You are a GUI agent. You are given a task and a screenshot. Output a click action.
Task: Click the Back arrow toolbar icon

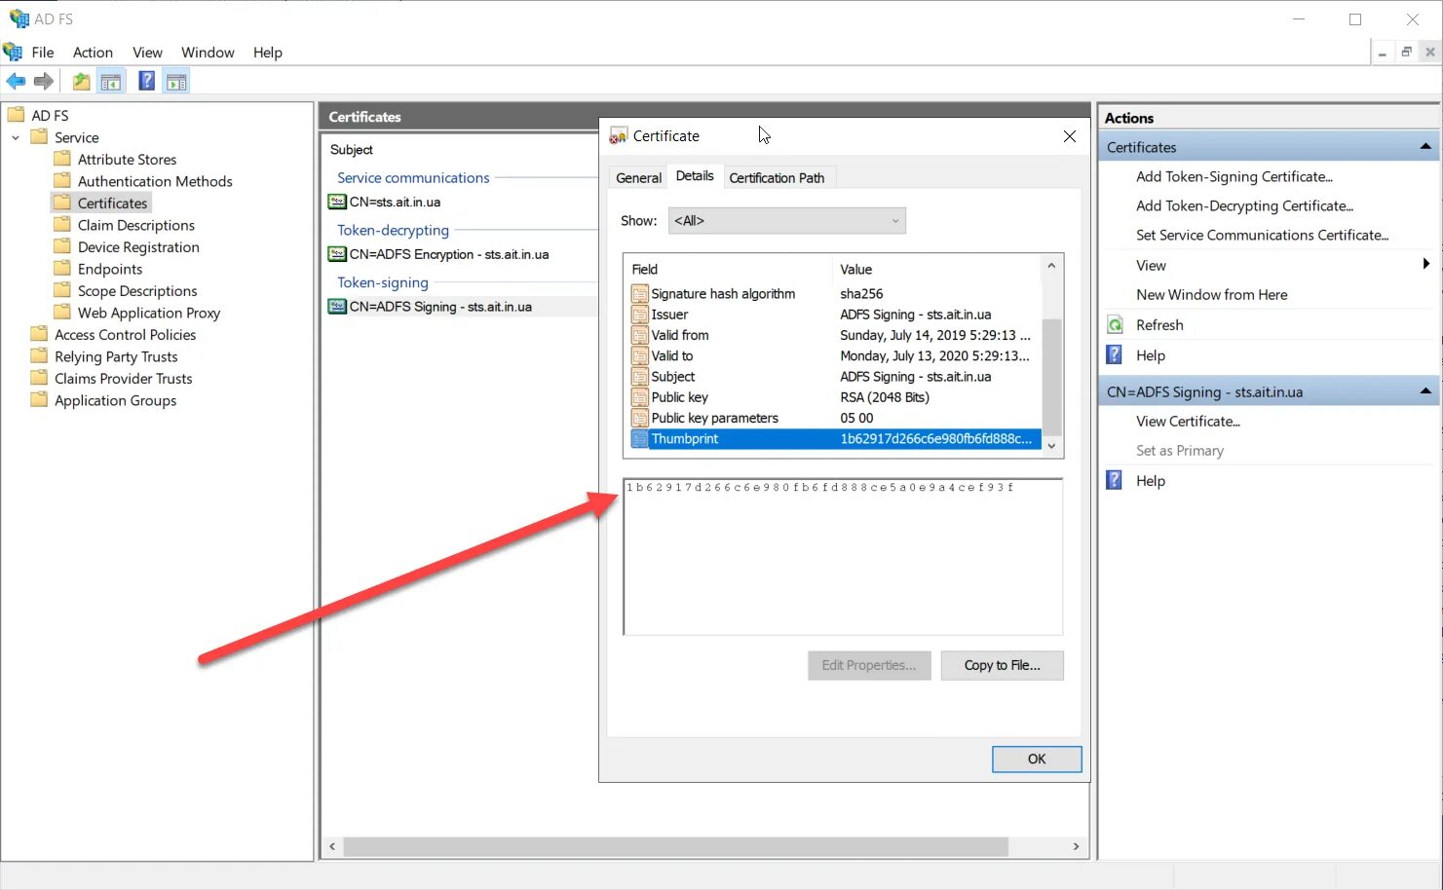coord(16,82)
